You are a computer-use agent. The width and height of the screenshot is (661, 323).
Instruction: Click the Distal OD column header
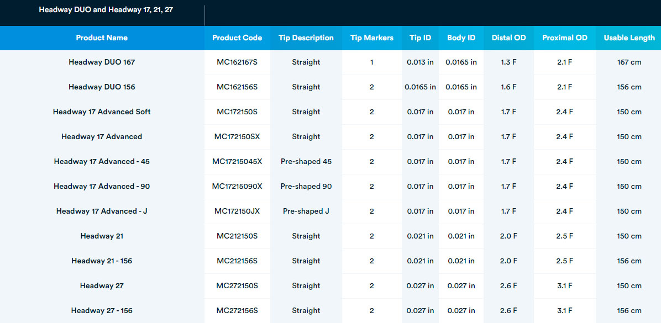coord(509,38)
